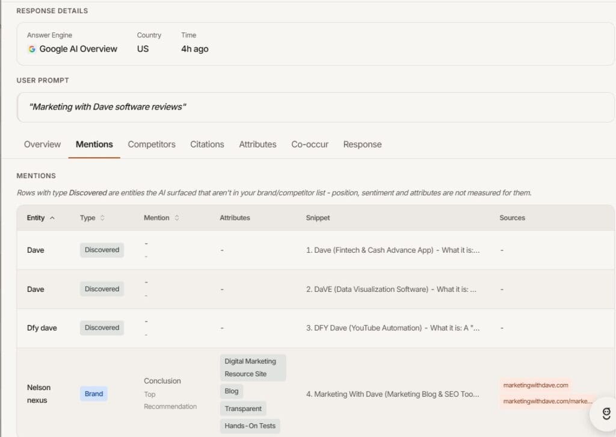Sort by the Mention column arrows

[177, 218]
